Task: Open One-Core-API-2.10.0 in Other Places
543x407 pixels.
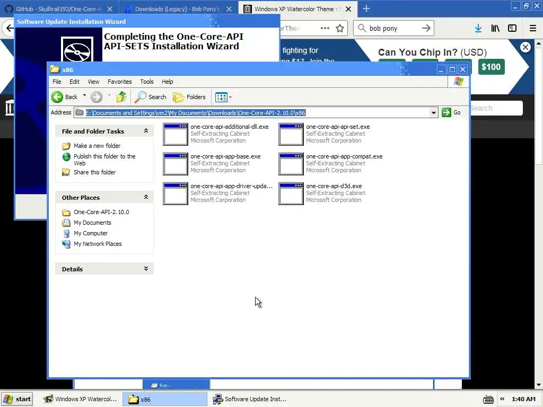Action: [101, 212]
